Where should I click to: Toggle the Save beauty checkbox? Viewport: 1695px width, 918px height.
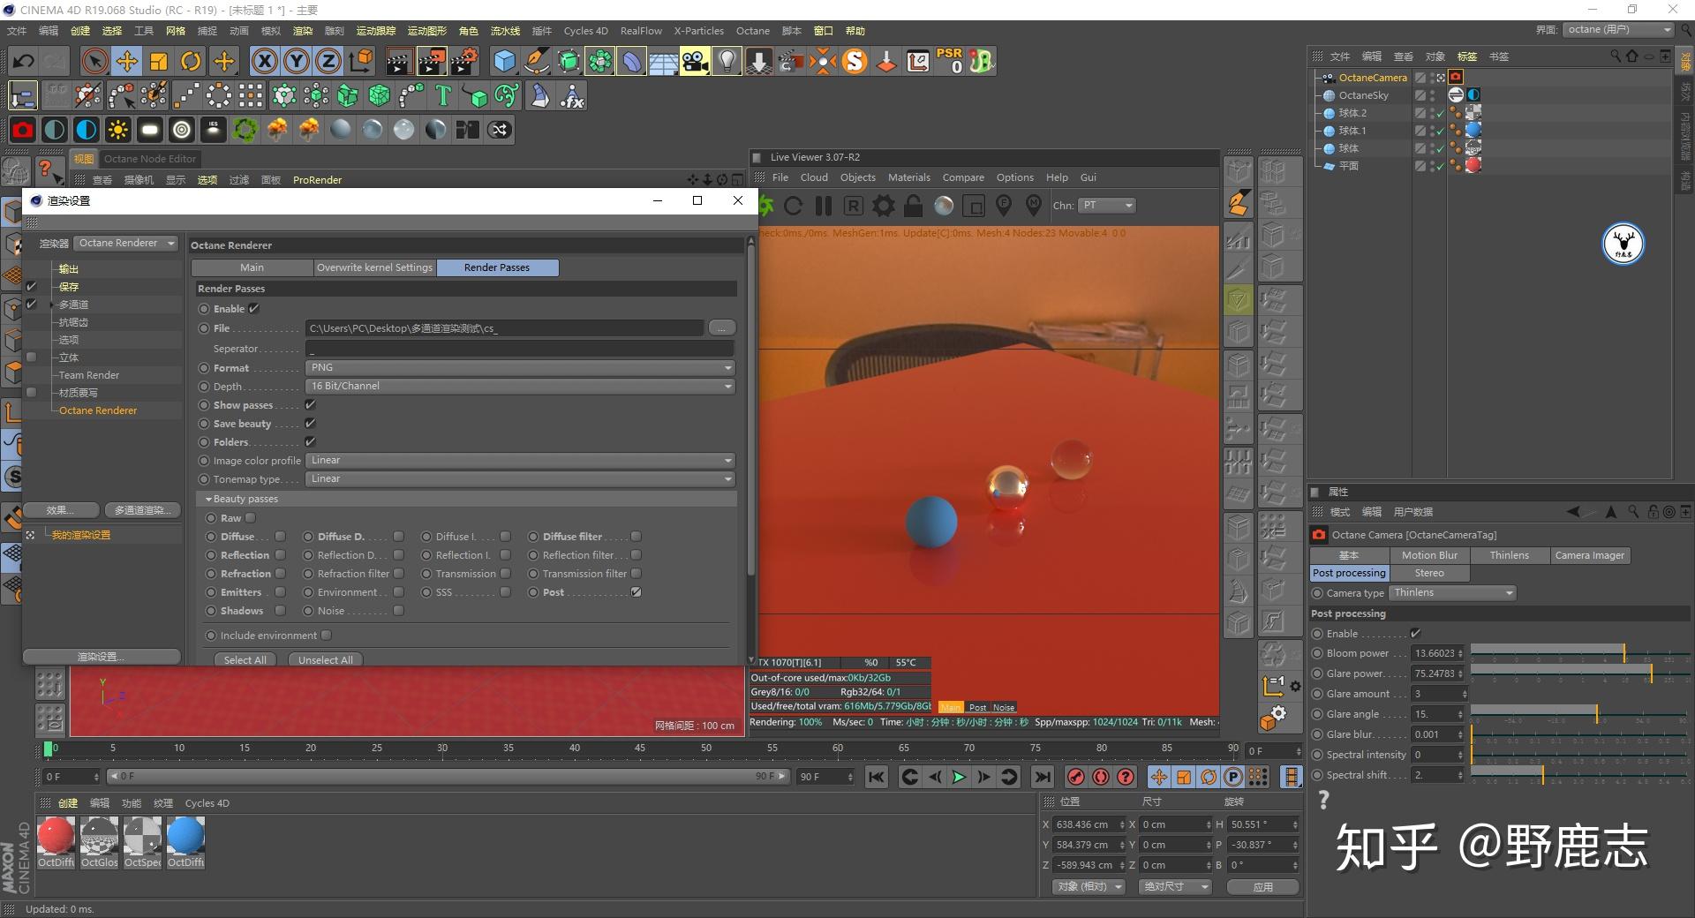310,424
